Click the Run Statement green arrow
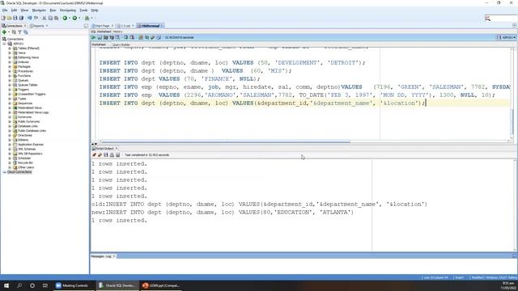The image size is (518, 291). click(93, 38)
